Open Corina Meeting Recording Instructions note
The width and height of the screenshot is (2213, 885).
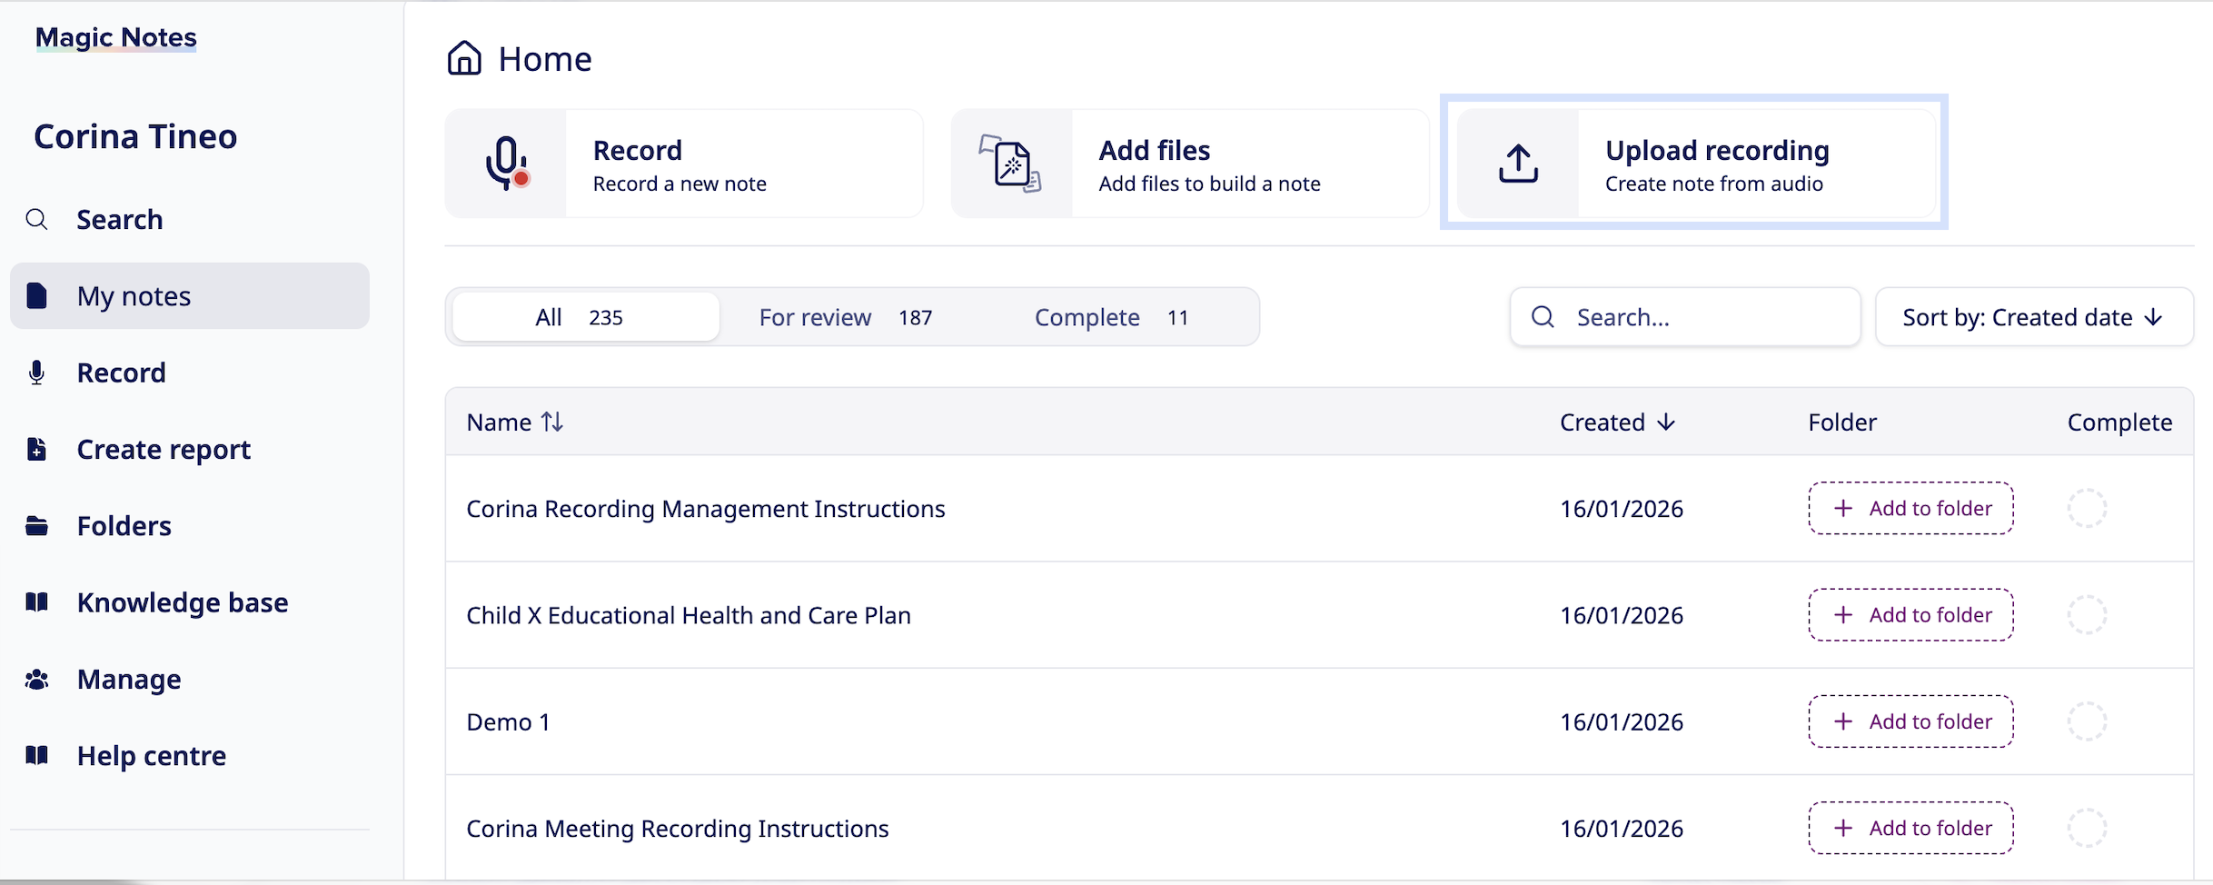pos(677,829)
